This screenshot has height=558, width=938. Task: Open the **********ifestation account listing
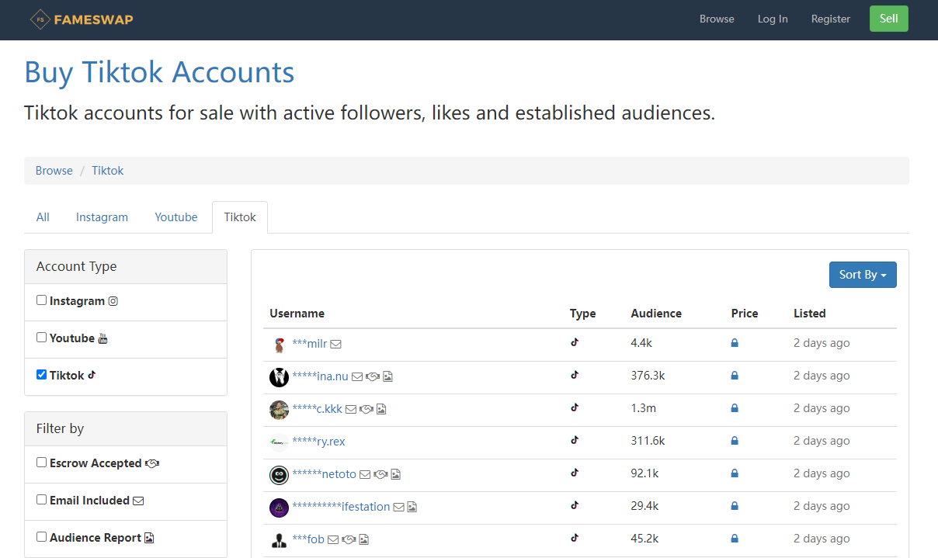coord(341,507)
